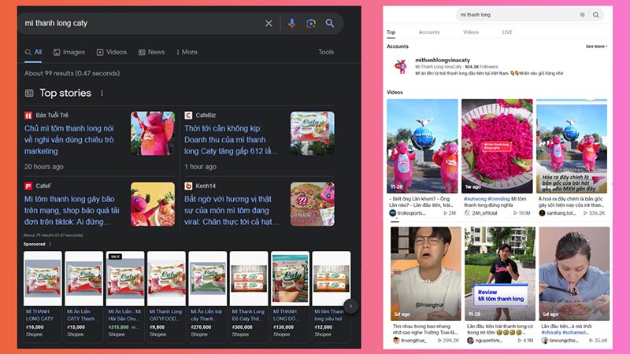
Task: Open Sponsored ad info menu dots
Action: pyautogui.click(x=50, y=244)
